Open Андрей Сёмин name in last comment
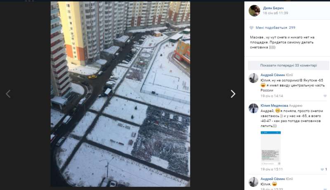 tap(273, 179)
